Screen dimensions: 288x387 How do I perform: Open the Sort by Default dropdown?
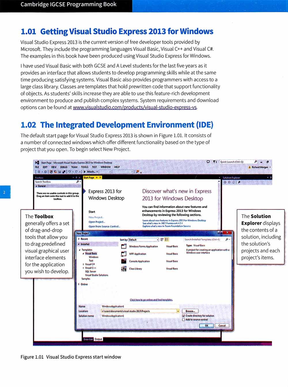[x=143, y=239]
